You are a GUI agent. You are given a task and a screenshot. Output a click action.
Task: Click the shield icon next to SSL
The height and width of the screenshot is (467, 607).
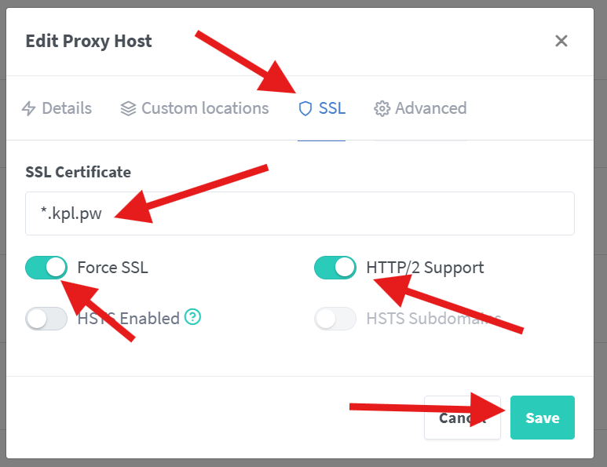pyautogui.click(x=305, y=108)
